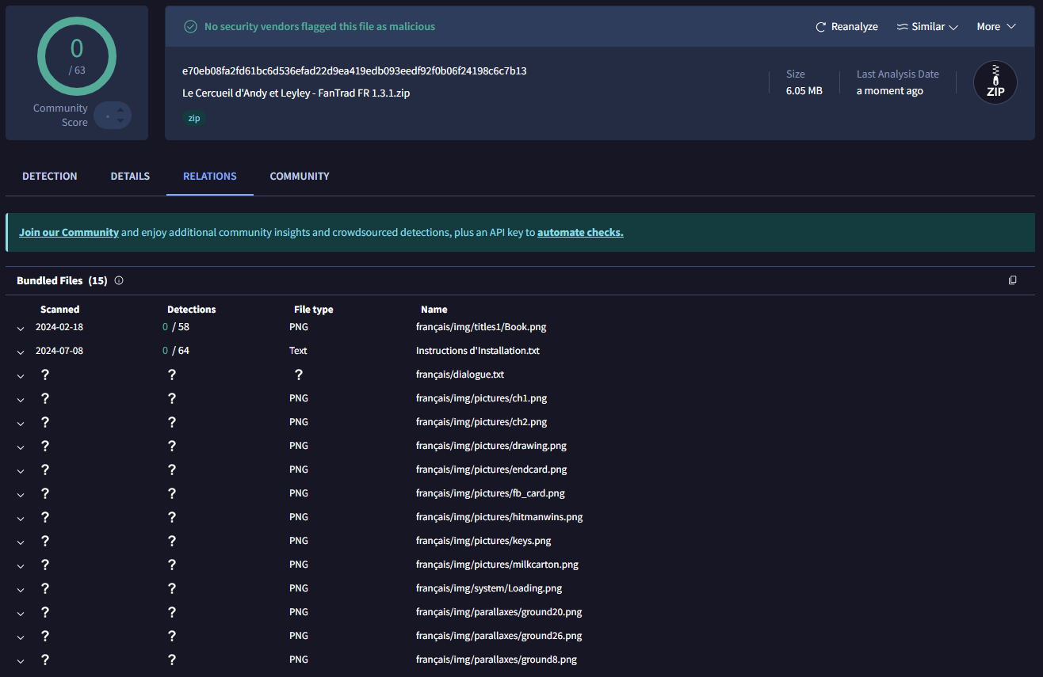Click the zip file name FanTrad FR 1.3.1.zip

(296, 93)
